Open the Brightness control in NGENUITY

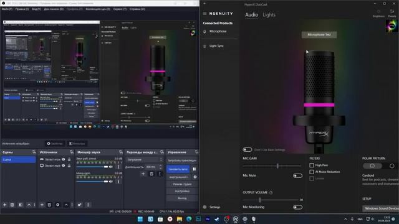point(378,13)
